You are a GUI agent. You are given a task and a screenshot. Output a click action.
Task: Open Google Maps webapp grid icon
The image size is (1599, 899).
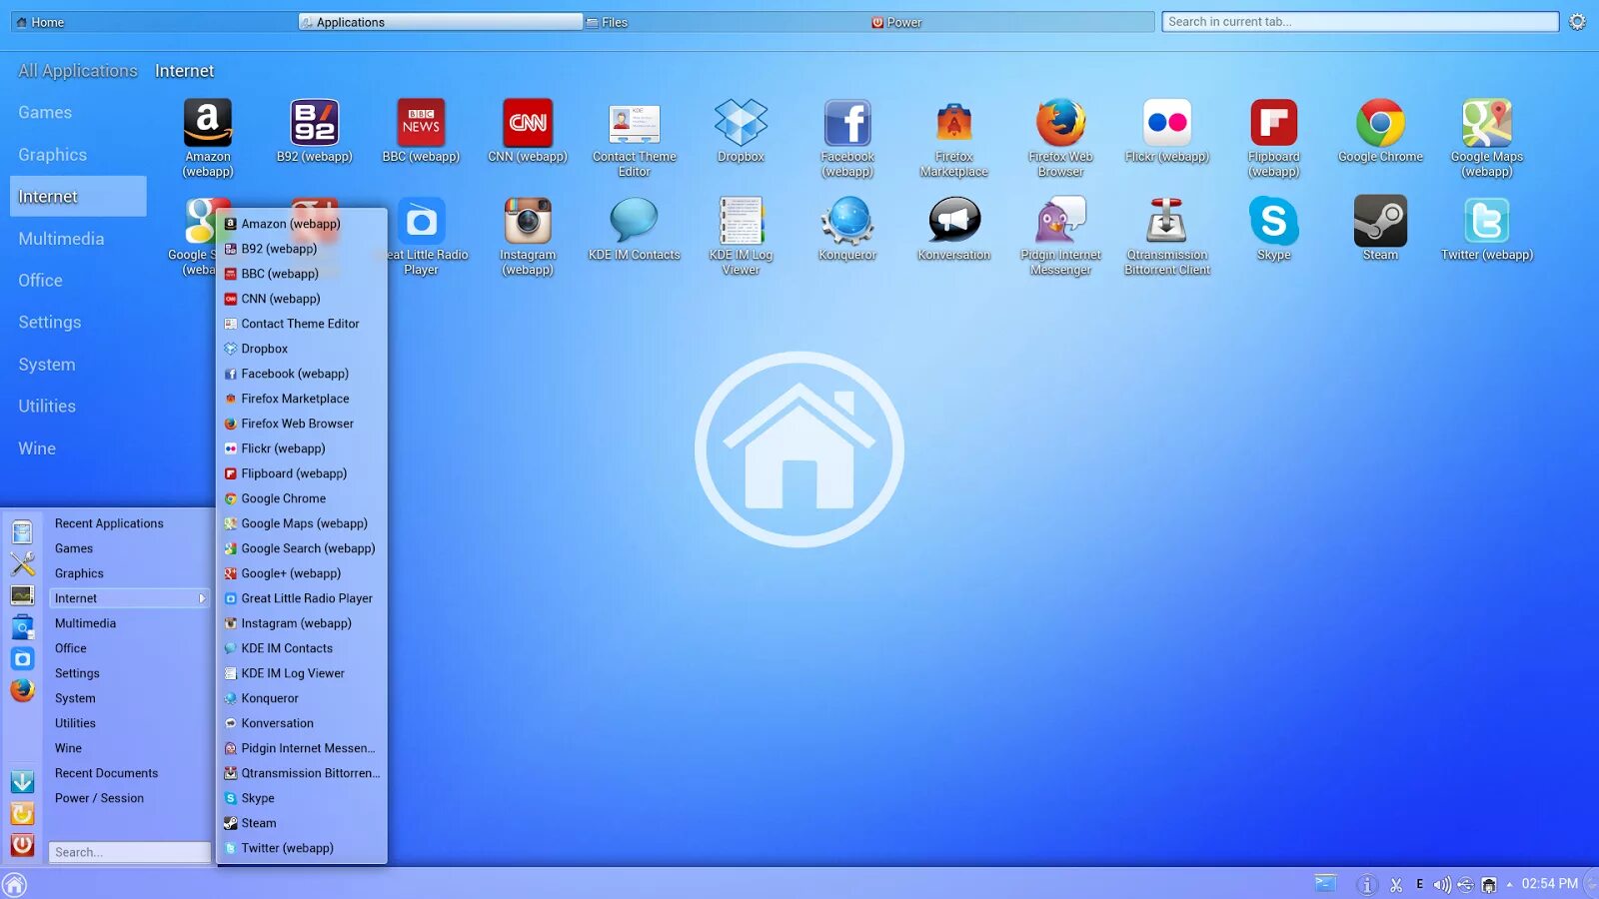point(1487,123)
